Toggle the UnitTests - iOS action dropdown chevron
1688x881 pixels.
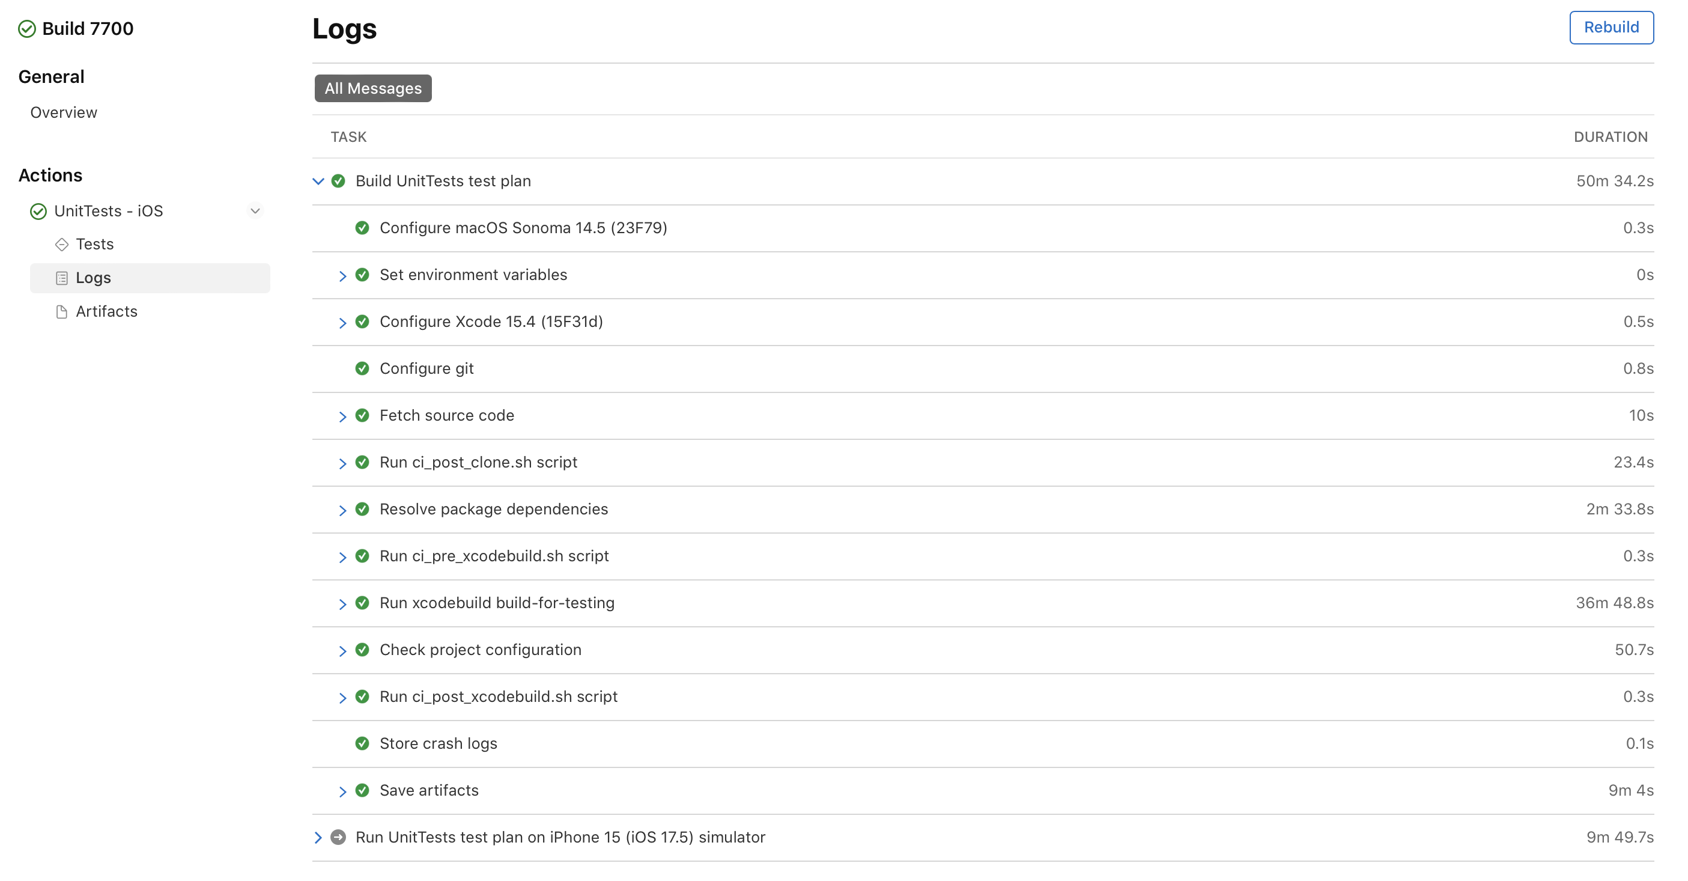[255, 211]
